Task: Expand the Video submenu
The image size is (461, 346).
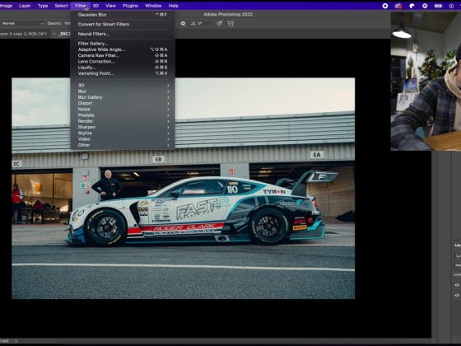Action: click(x=123, y=139)
